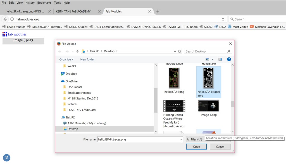Expand the address path history dropdown
The width and height of the screenshot is (286, 164).
point(175,51)
